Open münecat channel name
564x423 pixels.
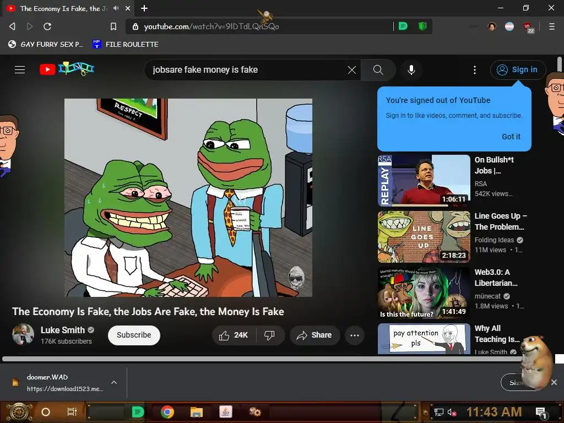click(x=487, y=296)
